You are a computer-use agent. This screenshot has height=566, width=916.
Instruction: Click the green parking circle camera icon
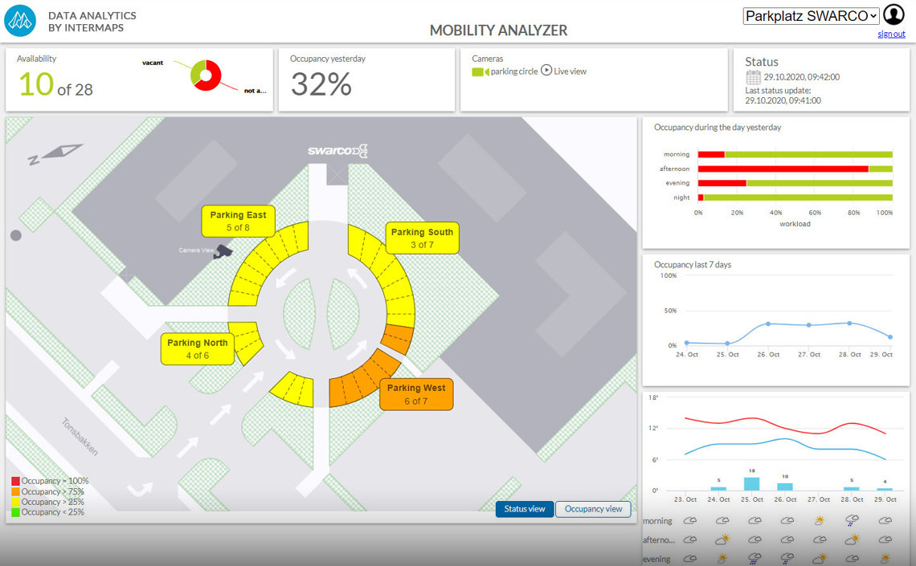point(480,71)
